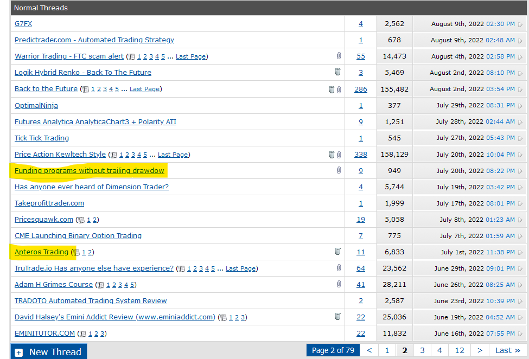Click multi-page icon beside Adam H Grimes Course
The width and height of the screenshot is (529, 359).
point(101,285)
